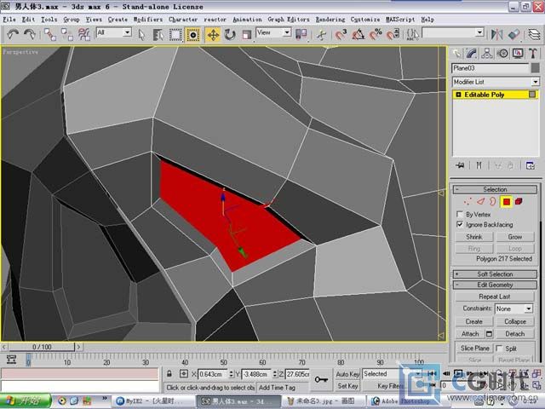Click the Repeat Last button
Viewport: 545px width, 409px height.
point(494,297)
